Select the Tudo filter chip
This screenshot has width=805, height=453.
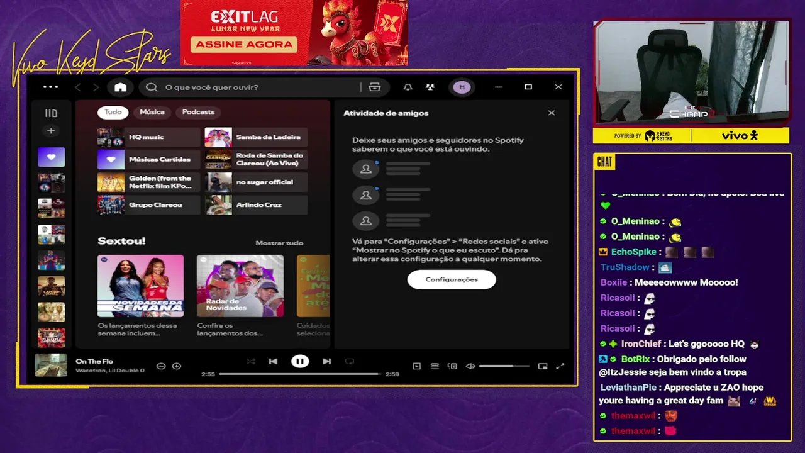[x=113, y=112]
